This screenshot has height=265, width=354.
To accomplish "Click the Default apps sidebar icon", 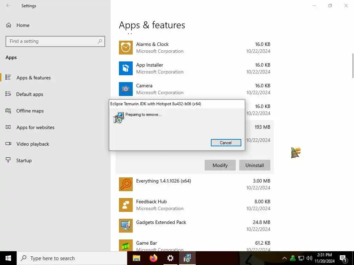I will [x=8, y=94].
